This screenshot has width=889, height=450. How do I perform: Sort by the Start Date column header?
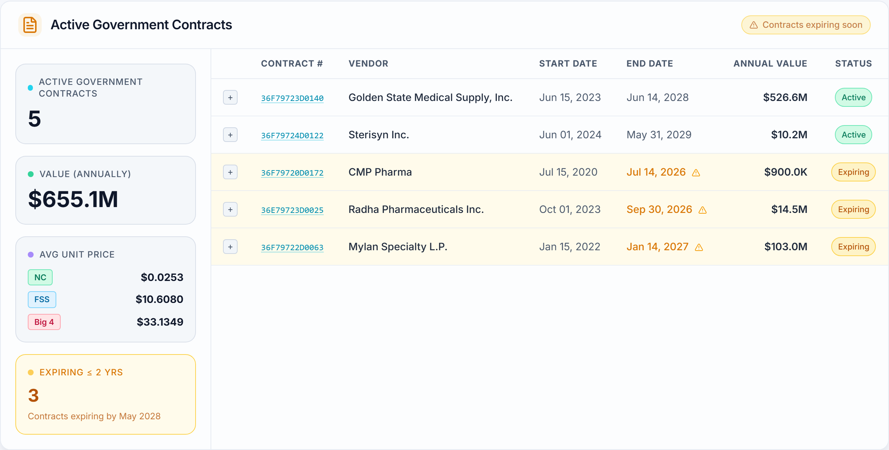coord(568,64)
